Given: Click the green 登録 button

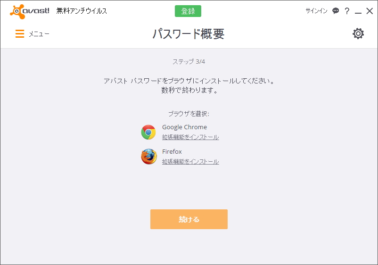Looking at the screenshot, I should 188,11.
